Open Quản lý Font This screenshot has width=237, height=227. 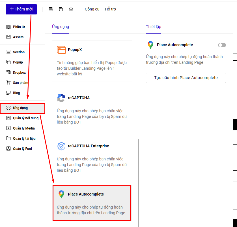click(22, 149)
